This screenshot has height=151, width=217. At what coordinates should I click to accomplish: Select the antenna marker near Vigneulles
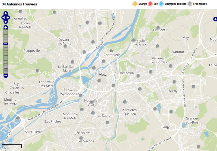pos(20,12)
